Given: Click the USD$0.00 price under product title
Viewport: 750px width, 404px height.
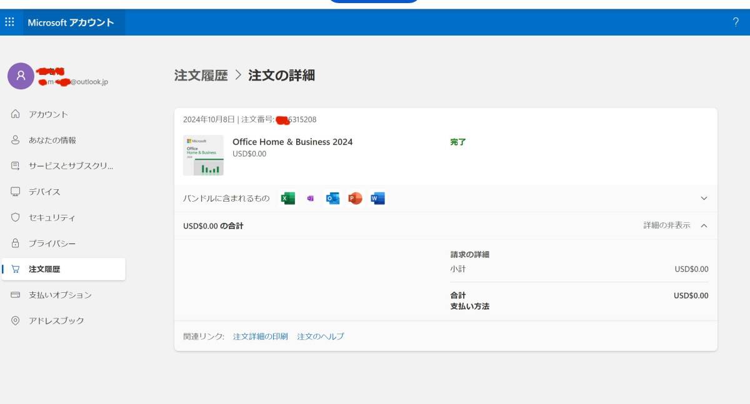Looking at the screenshot, I should (249, 154).
